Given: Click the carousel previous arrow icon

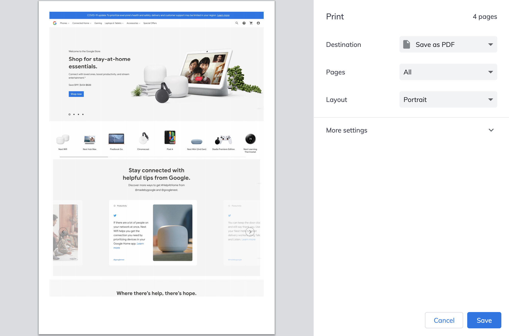Looking at the screenshot, I should pos(63,231).
